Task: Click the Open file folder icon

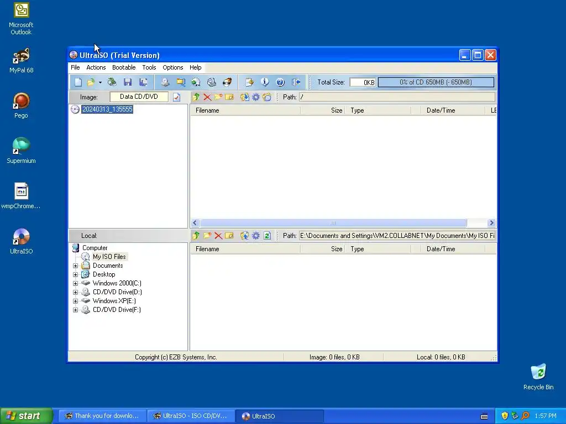Action: click(x=91, y=82)
